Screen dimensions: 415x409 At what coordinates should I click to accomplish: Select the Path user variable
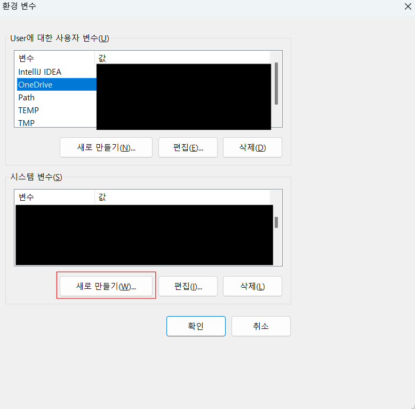pos(27,98)
